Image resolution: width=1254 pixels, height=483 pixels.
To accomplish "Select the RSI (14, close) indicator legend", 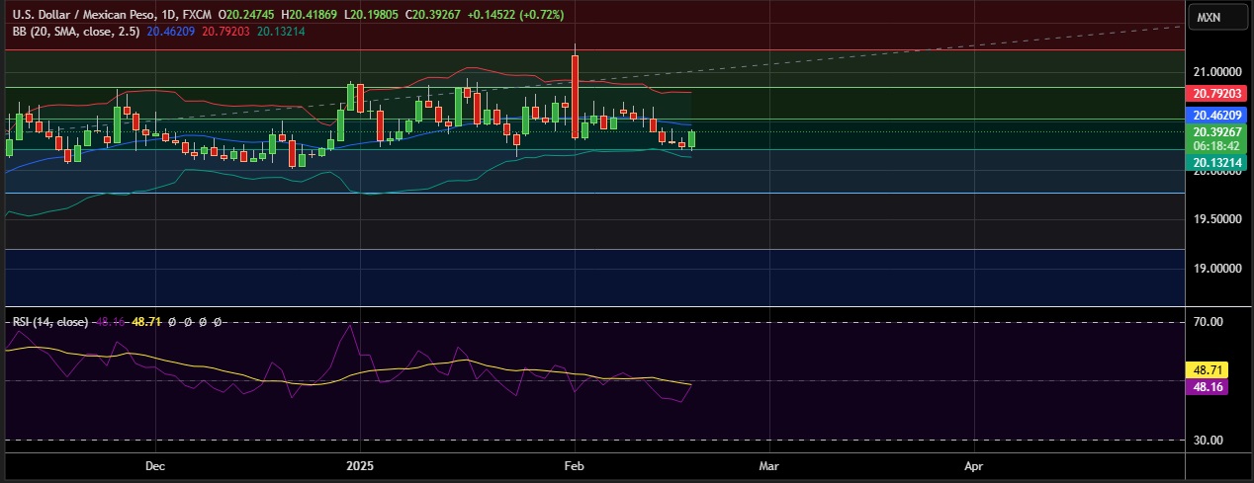I will (49, 322).
